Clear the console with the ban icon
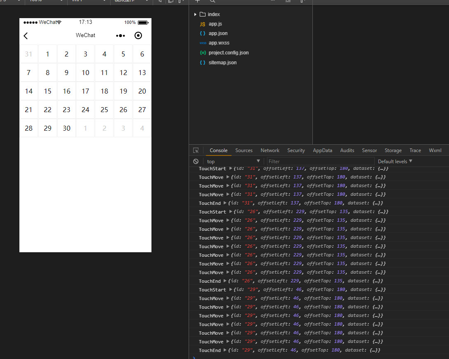This screenshot has height=359, width=449. (x=196, y=161)
